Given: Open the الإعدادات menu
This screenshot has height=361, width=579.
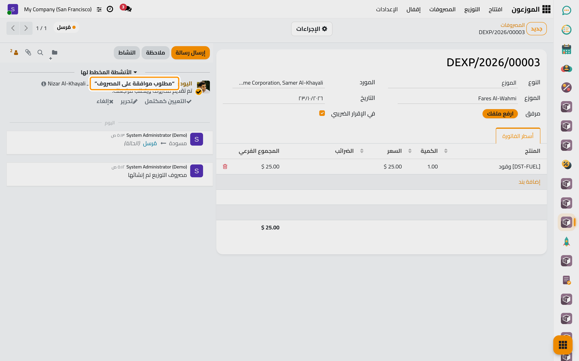Looking at the screenshot, I should tap(387, 9).
